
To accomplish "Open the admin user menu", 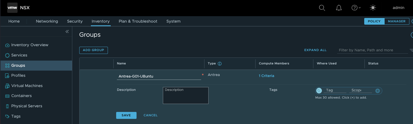I will 399,8.
